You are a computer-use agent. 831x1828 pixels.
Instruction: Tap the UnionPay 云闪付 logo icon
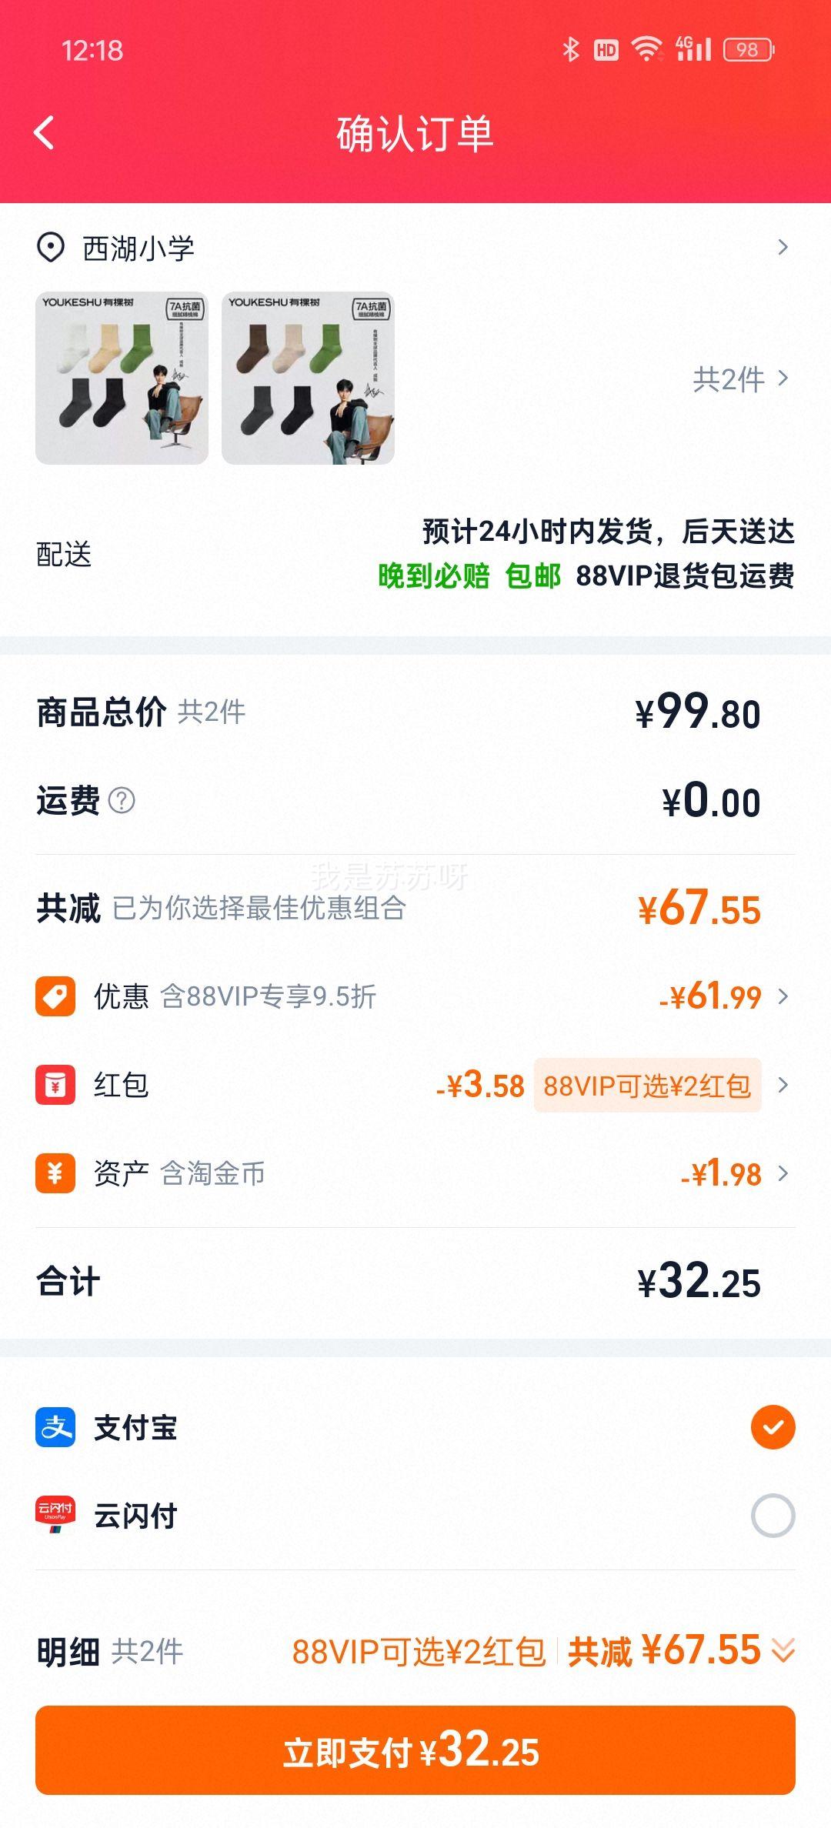pyautogui.click(x=55, y=1515)
